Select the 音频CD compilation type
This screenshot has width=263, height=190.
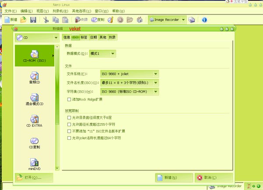[34, 78]
